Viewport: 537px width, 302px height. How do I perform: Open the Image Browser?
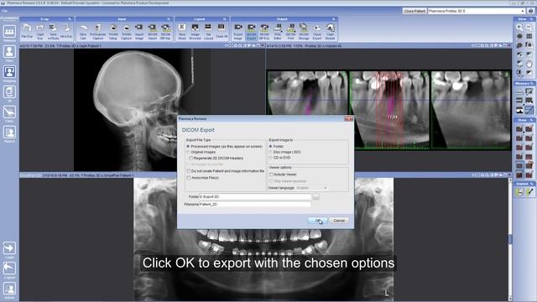196,31
